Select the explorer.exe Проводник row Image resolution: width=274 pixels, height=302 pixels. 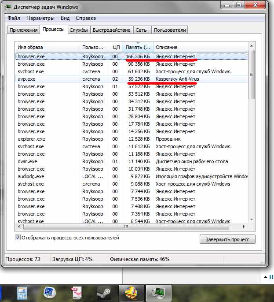[132, 139]
